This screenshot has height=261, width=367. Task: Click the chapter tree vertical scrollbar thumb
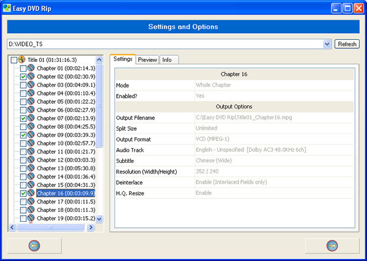[99, 105]
